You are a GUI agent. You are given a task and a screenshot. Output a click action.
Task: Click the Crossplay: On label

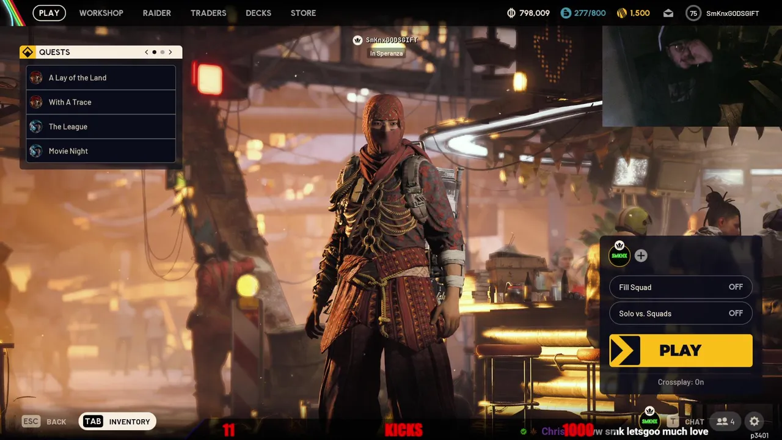point(681,382)
